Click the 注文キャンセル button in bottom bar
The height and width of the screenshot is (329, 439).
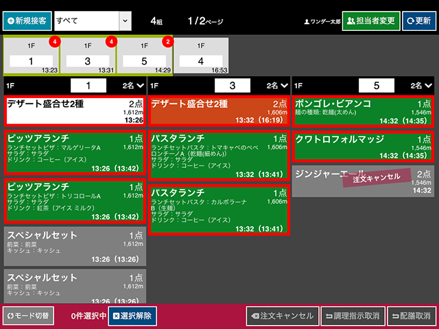(x=282, y=316)
